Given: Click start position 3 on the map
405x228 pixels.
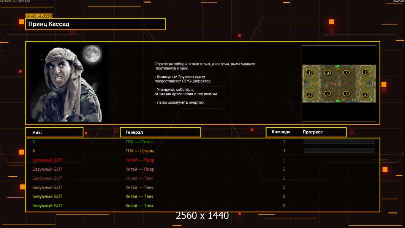Looking at the screenshot, I should (x=328, y=73).
